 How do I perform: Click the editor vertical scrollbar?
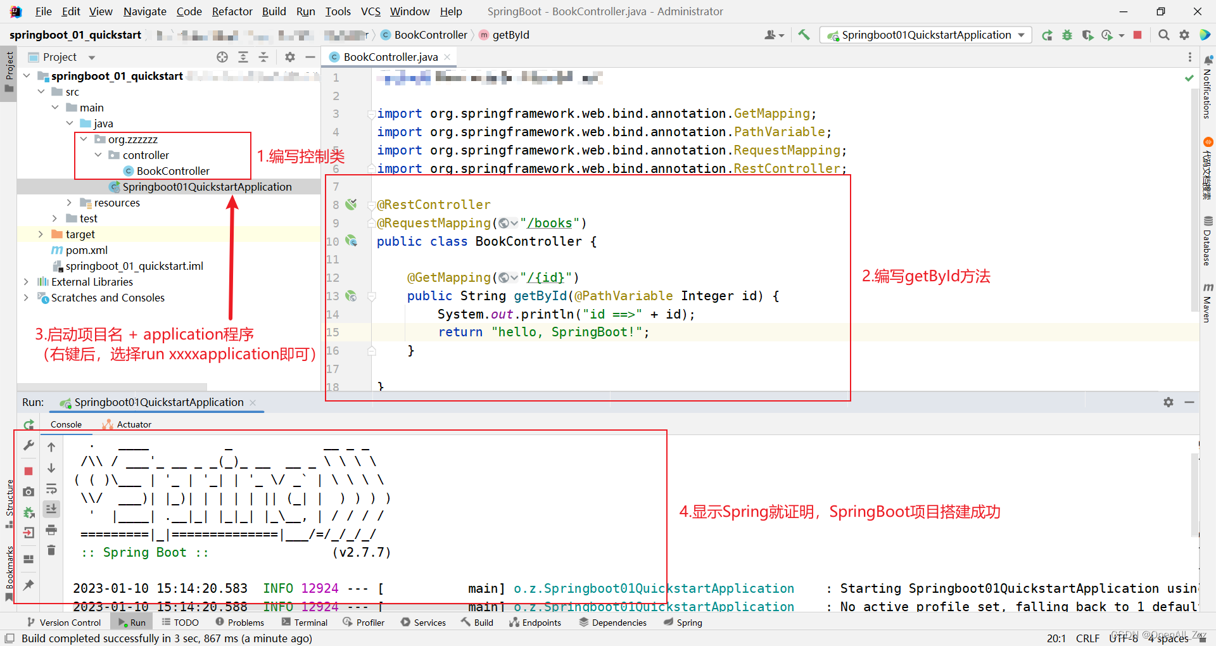[1195, 199]
